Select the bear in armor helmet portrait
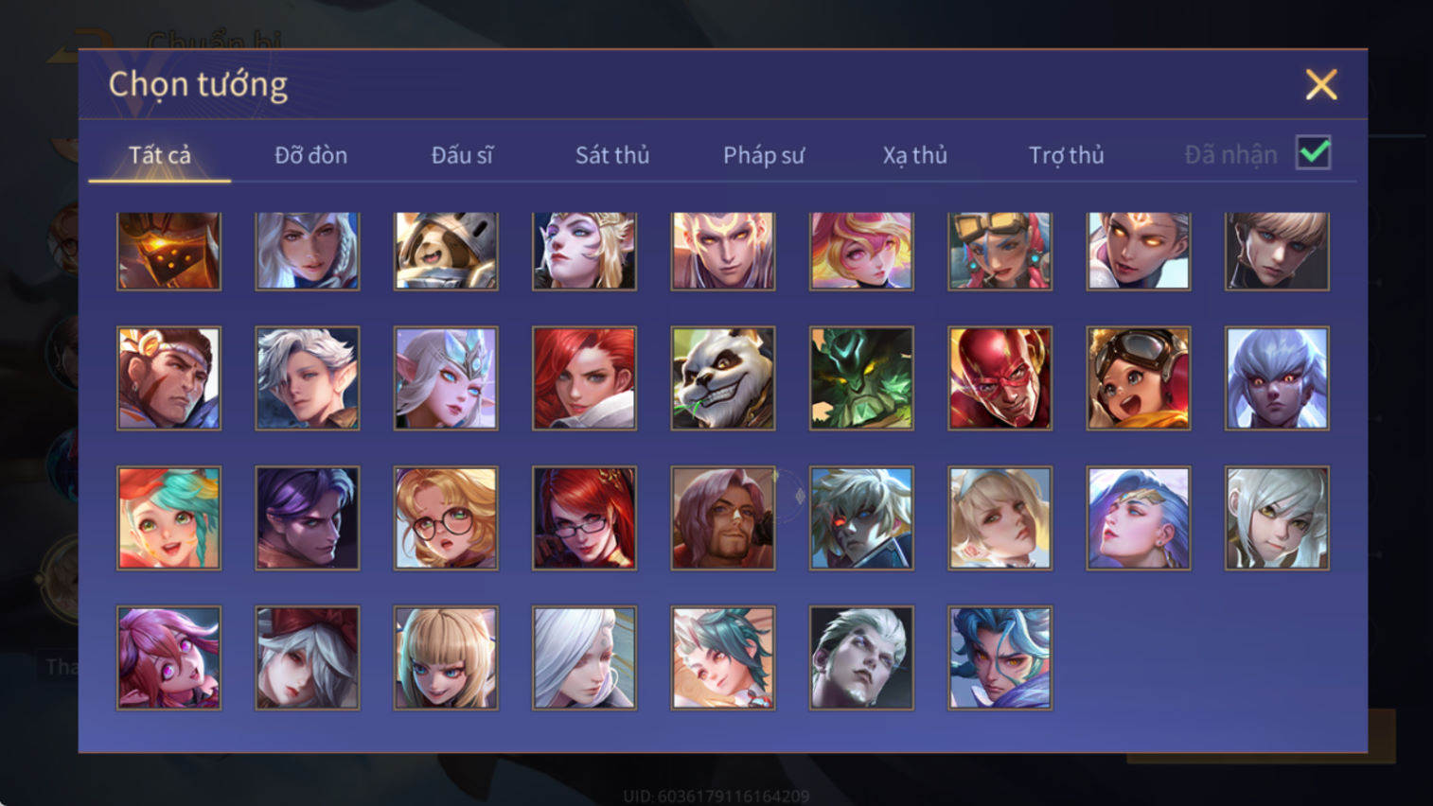The width and height of the screenshot is (1433, 806). [446, 251]
